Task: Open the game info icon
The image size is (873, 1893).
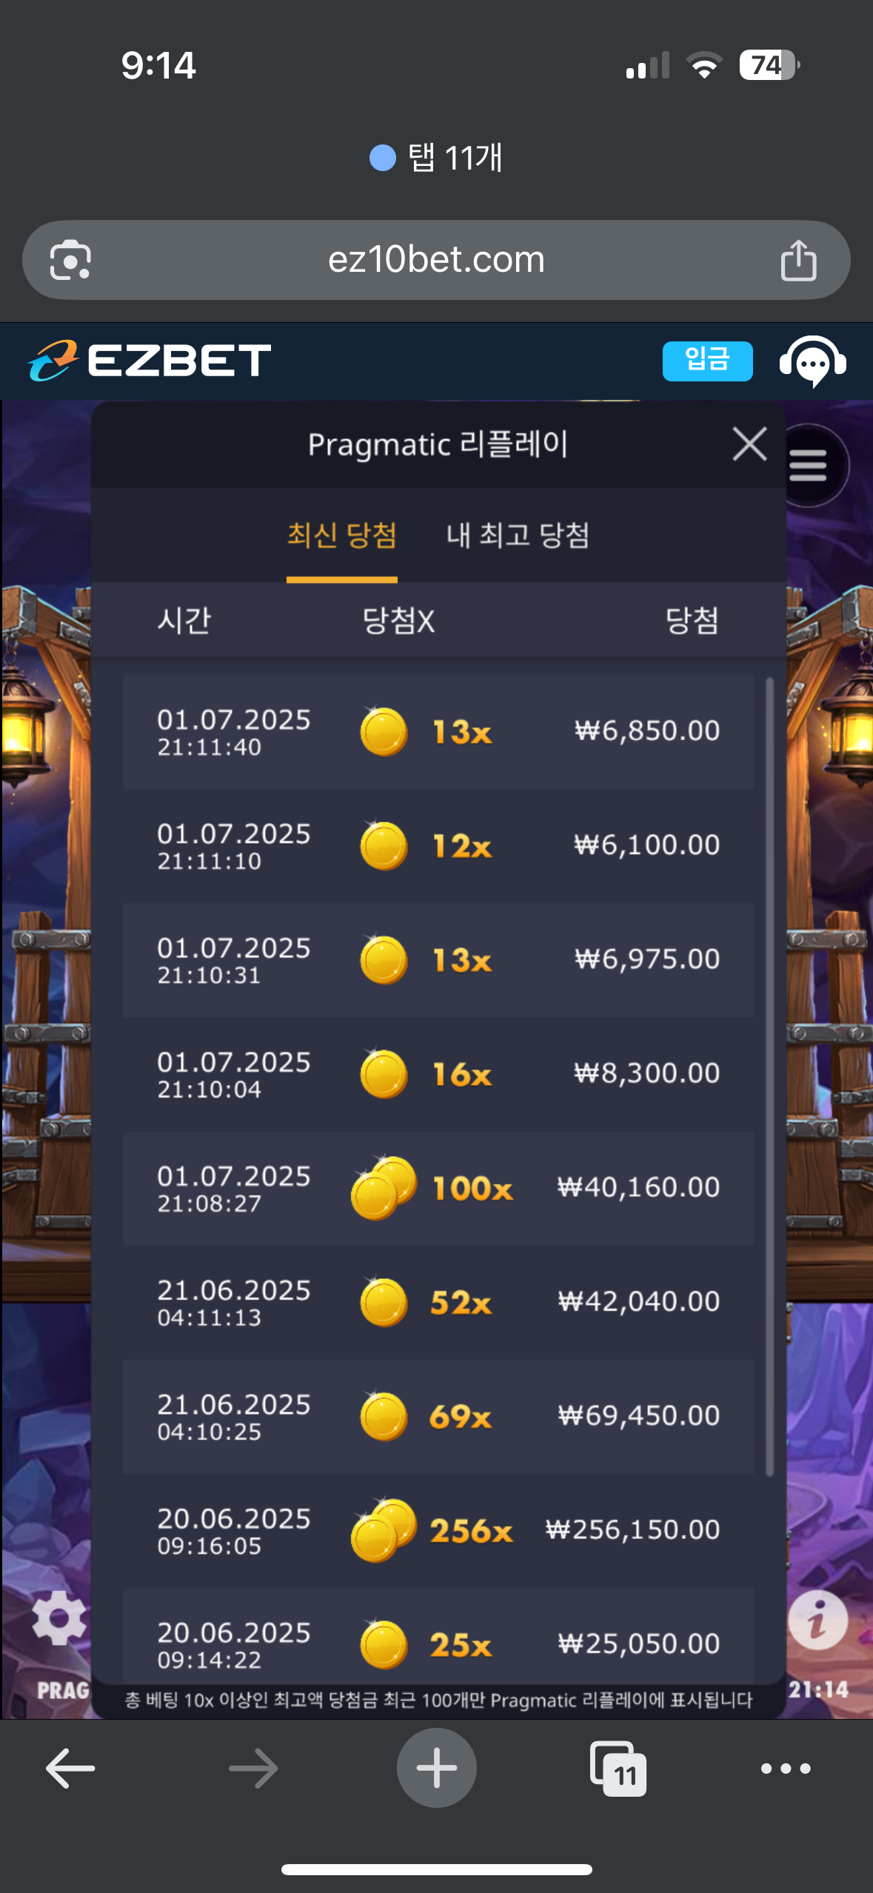Action: [817, 1620]
